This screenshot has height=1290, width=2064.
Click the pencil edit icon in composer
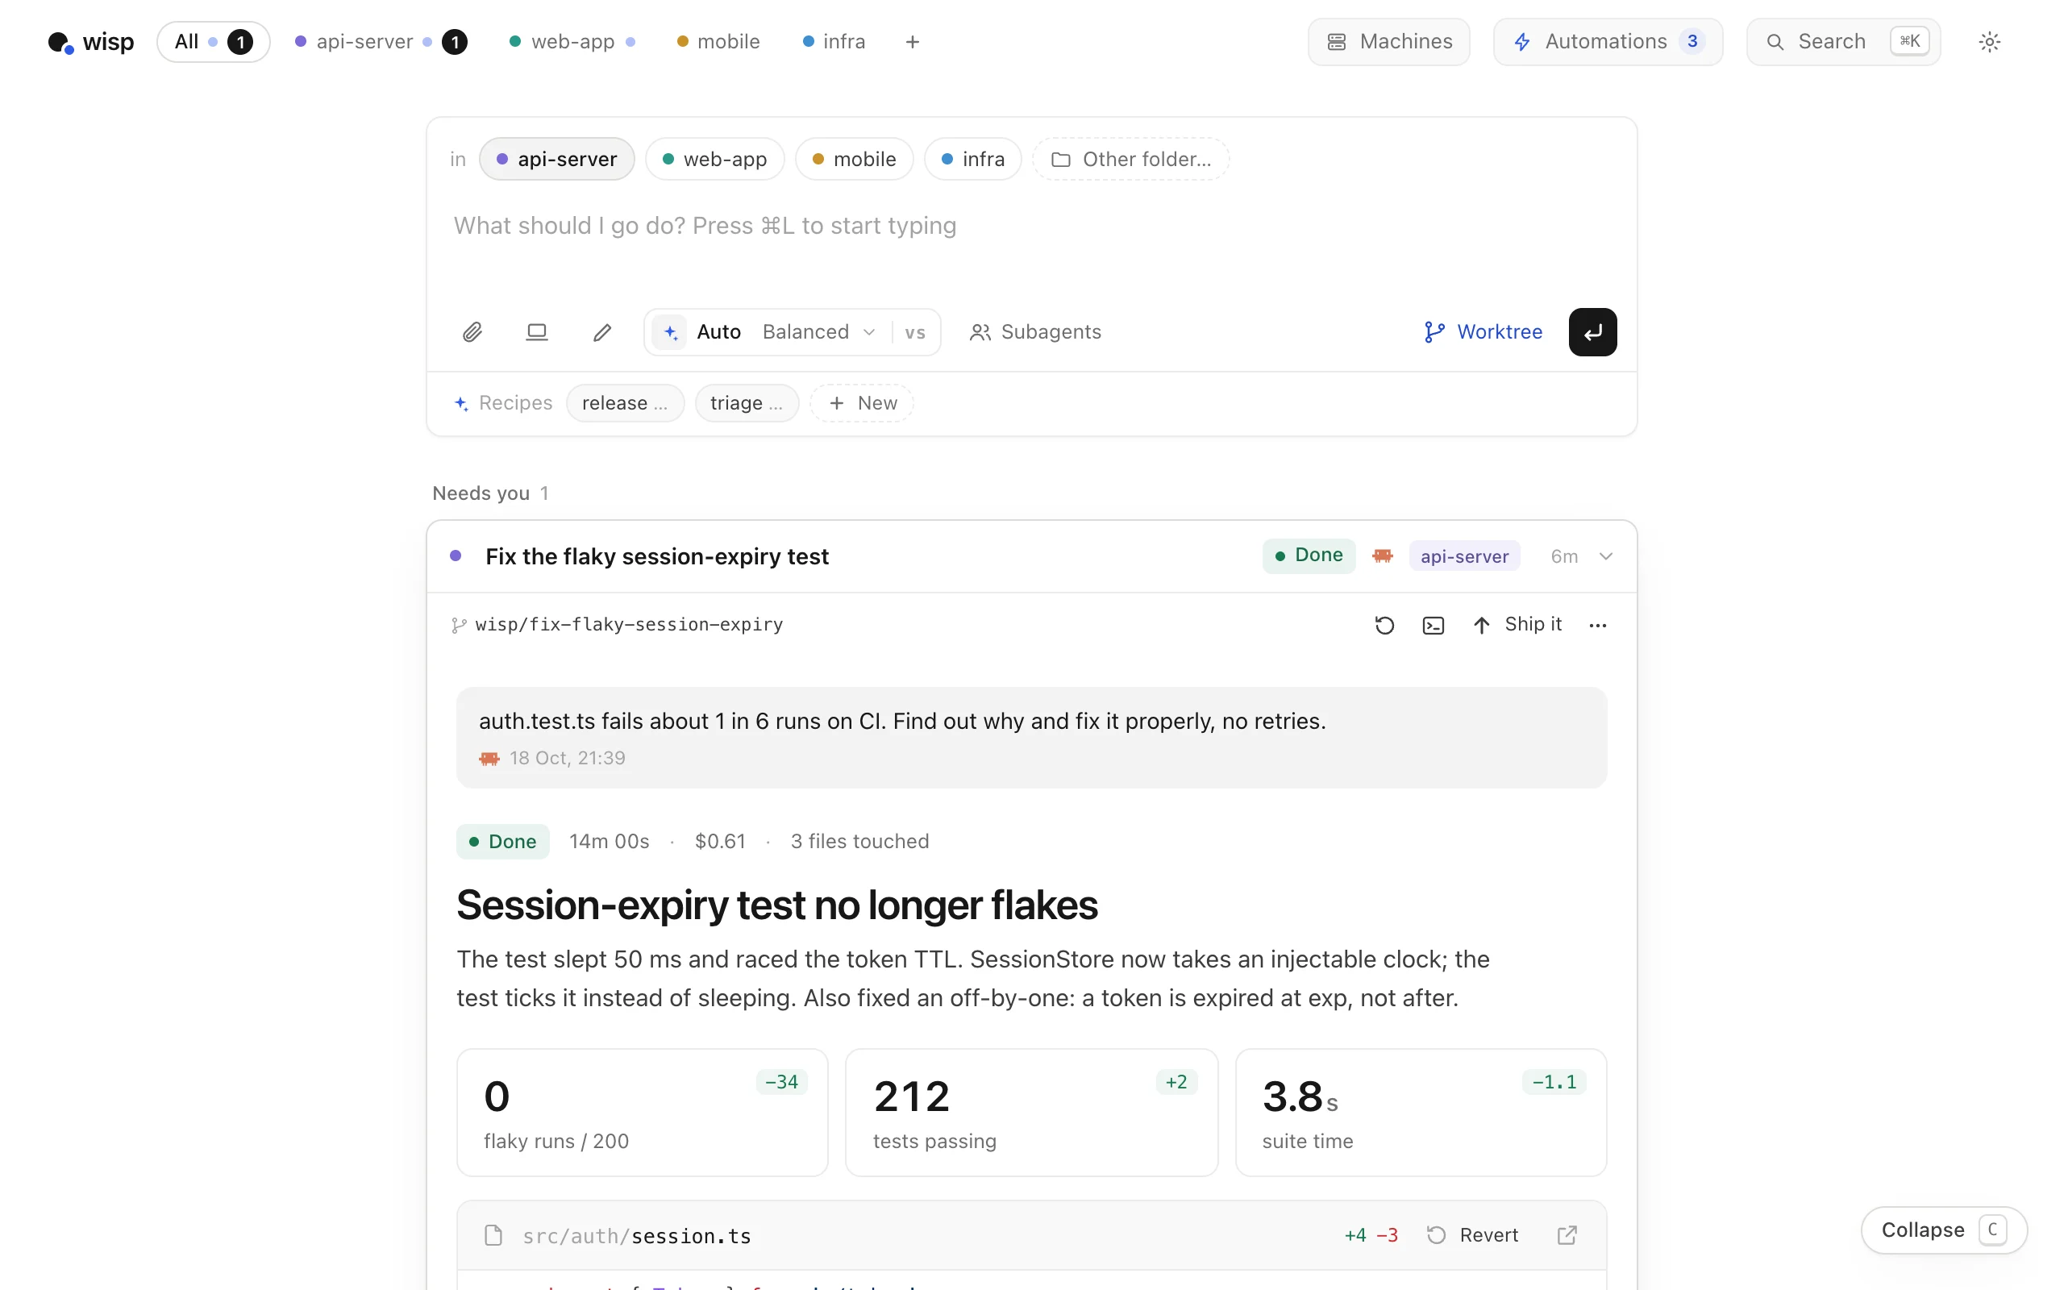(602, 332)
